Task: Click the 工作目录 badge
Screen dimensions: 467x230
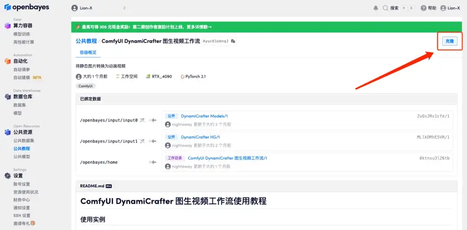Action: click(x=175, y=158)
